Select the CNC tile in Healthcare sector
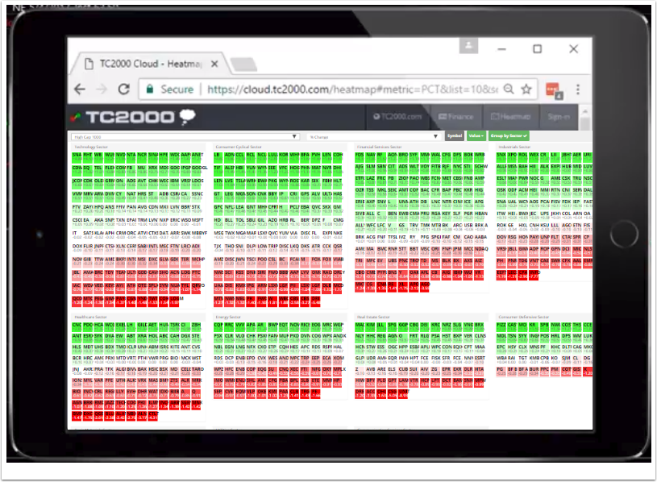This screenshot has width=657, height=482. (77, 326)
